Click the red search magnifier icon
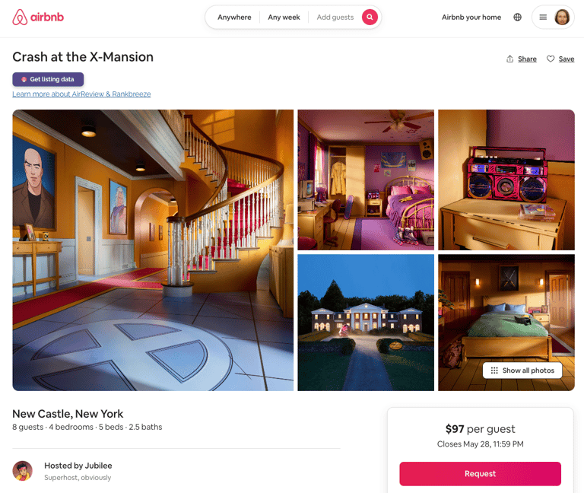 (370, 17)
